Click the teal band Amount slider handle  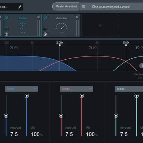coord(116,115)
